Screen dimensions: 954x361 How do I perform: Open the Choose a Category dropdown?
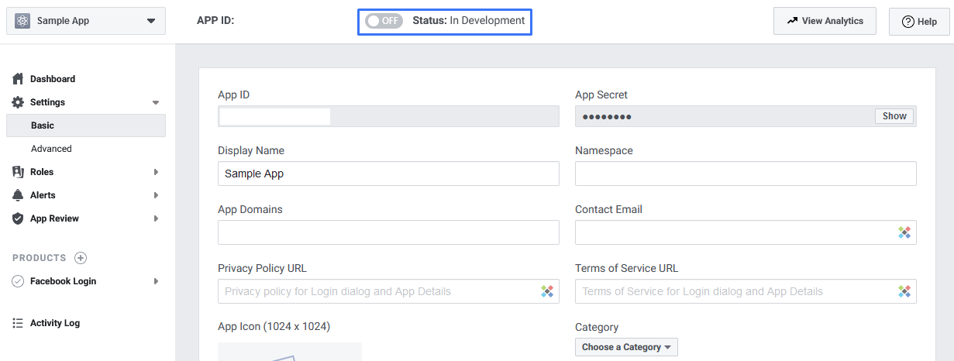tap(626, 347)
